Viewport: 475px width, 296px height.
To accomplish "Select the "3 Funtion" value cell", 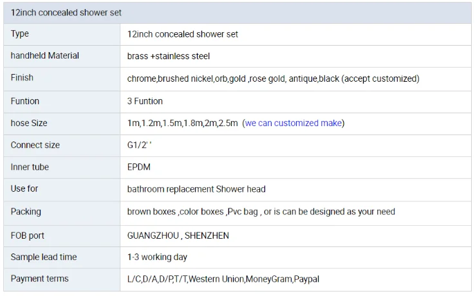I will click(x=145, y=101).
